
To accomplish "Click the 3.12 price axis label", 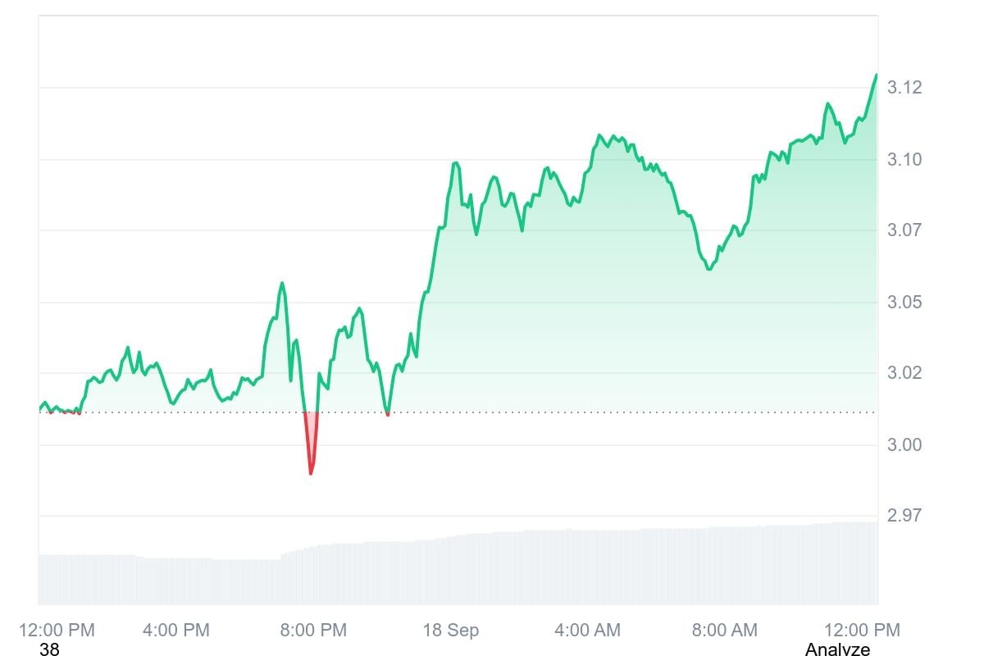I will (x=905, y=87).
